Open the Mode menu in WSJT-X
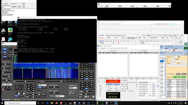 point(112,48)
